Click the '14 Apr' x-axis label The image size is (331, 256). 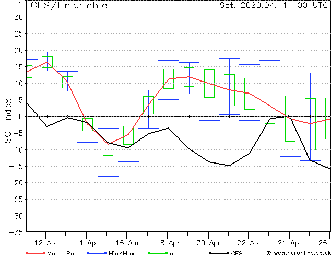(87, 243)
